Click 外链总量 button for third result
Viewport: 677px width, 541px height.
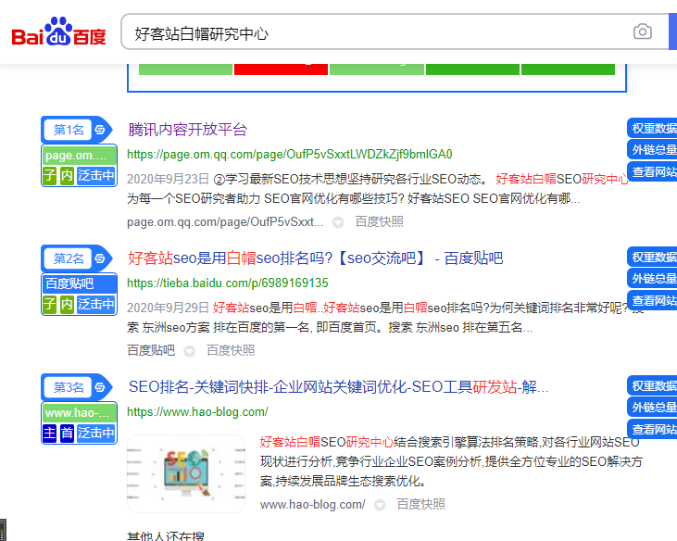[652, 408]
